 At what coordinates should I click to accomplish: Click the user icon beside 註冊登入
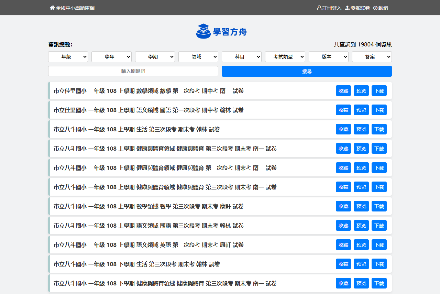(x=319, y=8)
